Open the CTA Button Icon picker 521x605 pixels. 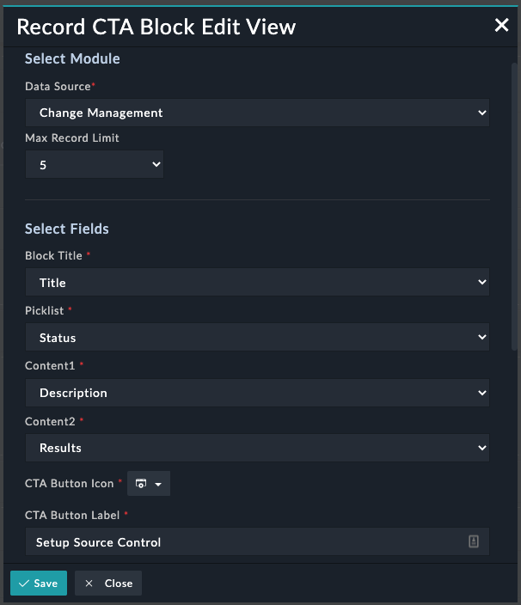pyautogui.click(x=149, y=484)
